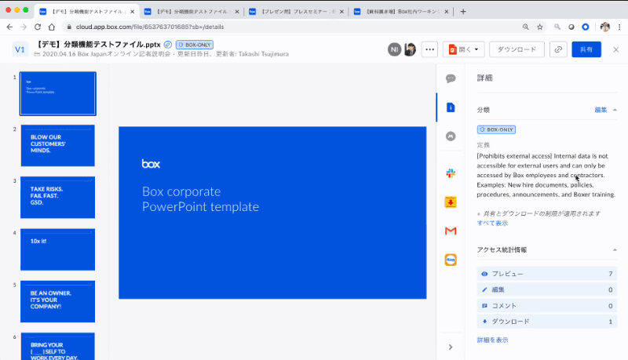Select slide 4 thumbnail 10x it!
The width and height of the screenshot is (628, 360).
pos(58,249)
